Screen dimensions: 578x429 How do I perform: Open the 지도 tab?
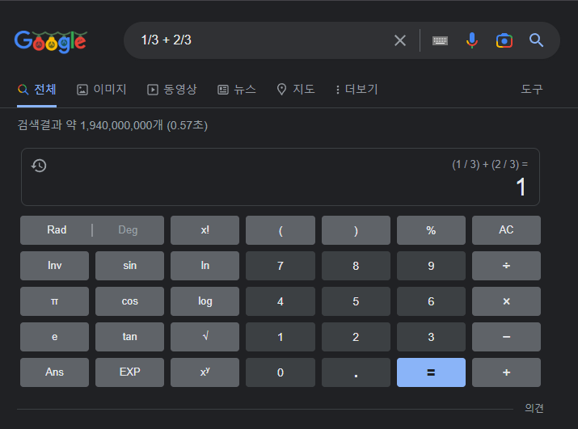(x=296, y=90)
